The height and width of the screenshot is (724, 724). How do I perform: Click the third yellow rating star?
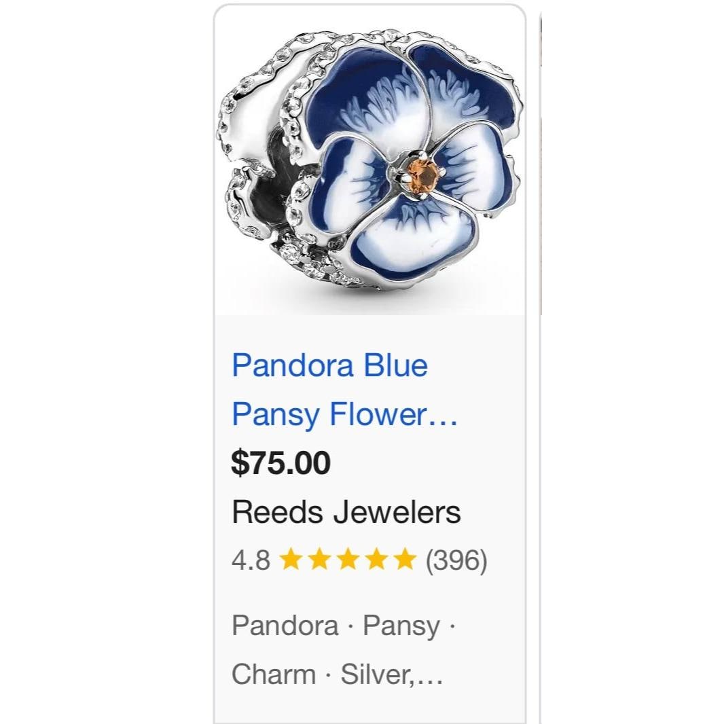point(348,559)
